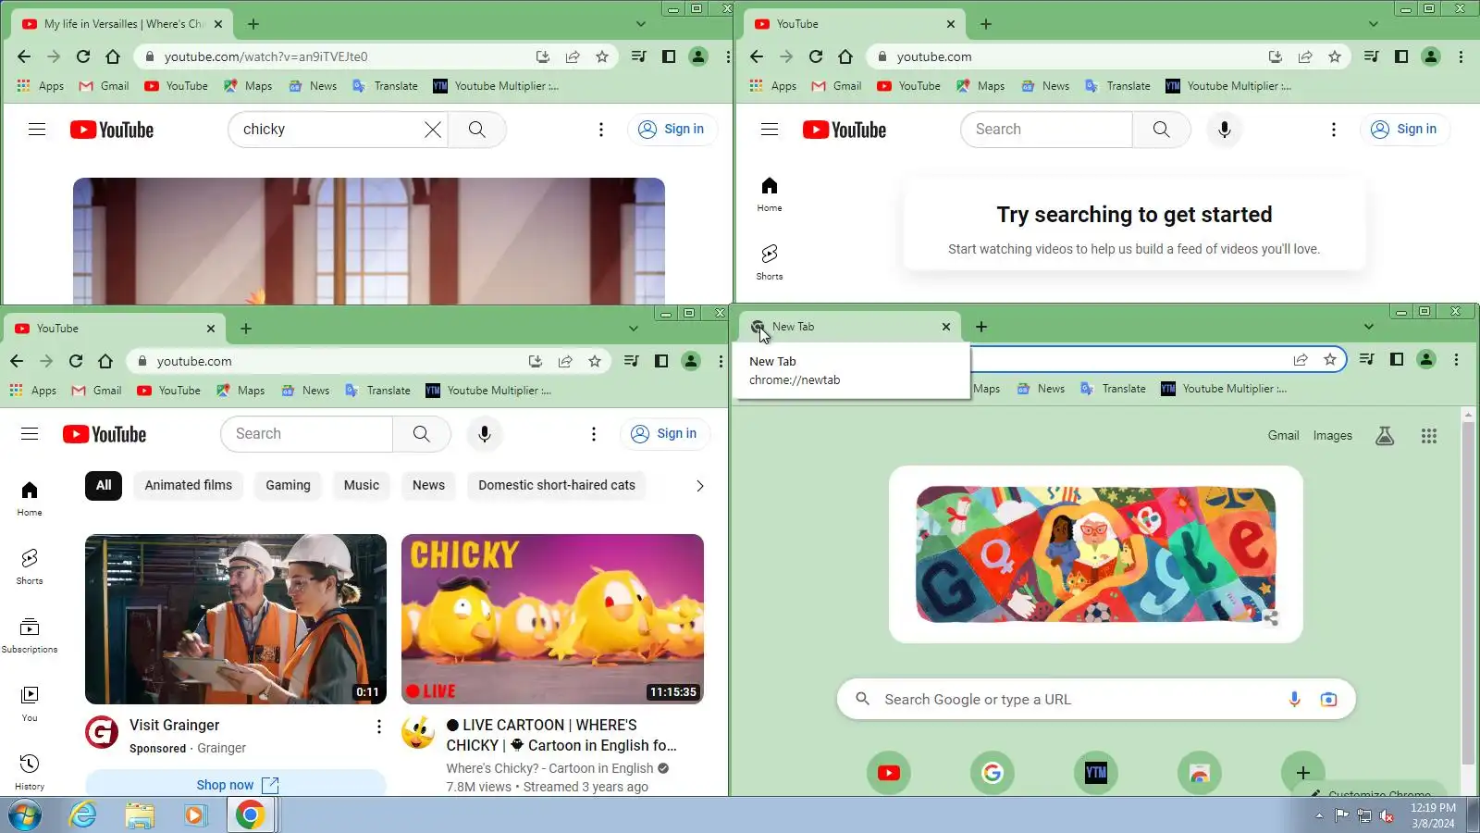The width and height of the screenshot is (1480, 833).
Task: Open YouTube guide menu in the Versailles video window
Action: pos(37,130)
